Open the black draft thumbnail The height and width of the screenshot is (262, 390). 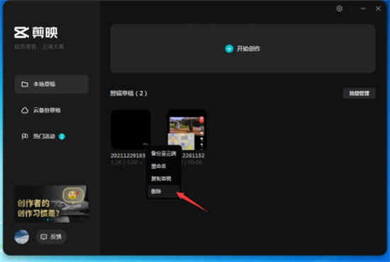(x=130, y=130)
